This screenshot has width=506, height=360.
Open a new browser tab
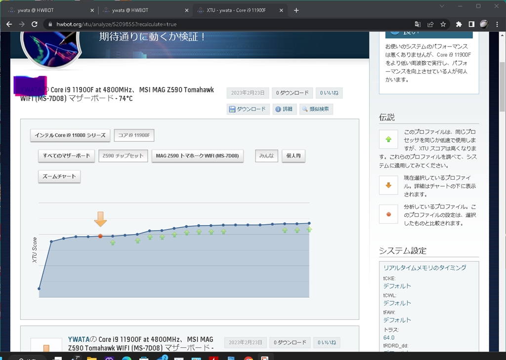(x=296, y=10)
